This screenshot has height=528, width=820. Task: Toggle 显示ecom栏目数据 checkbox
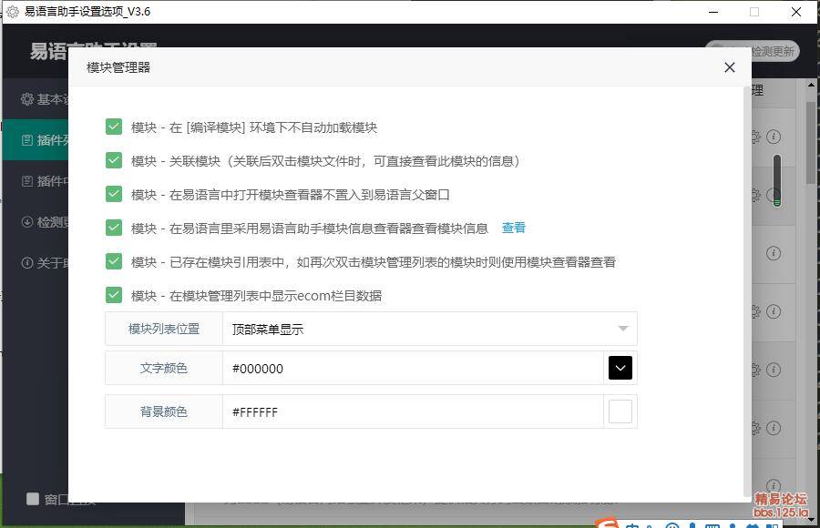(114, 295)
